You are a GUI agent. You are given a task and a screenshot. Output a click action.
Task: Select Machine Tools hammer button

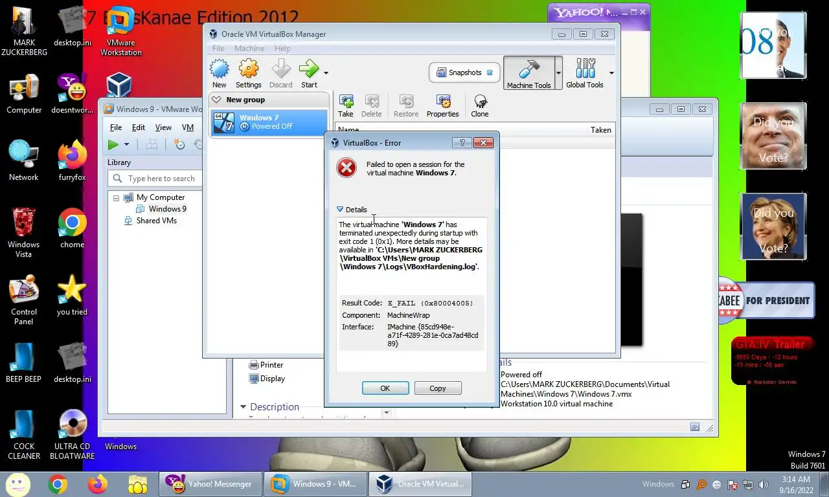[529, 73]
